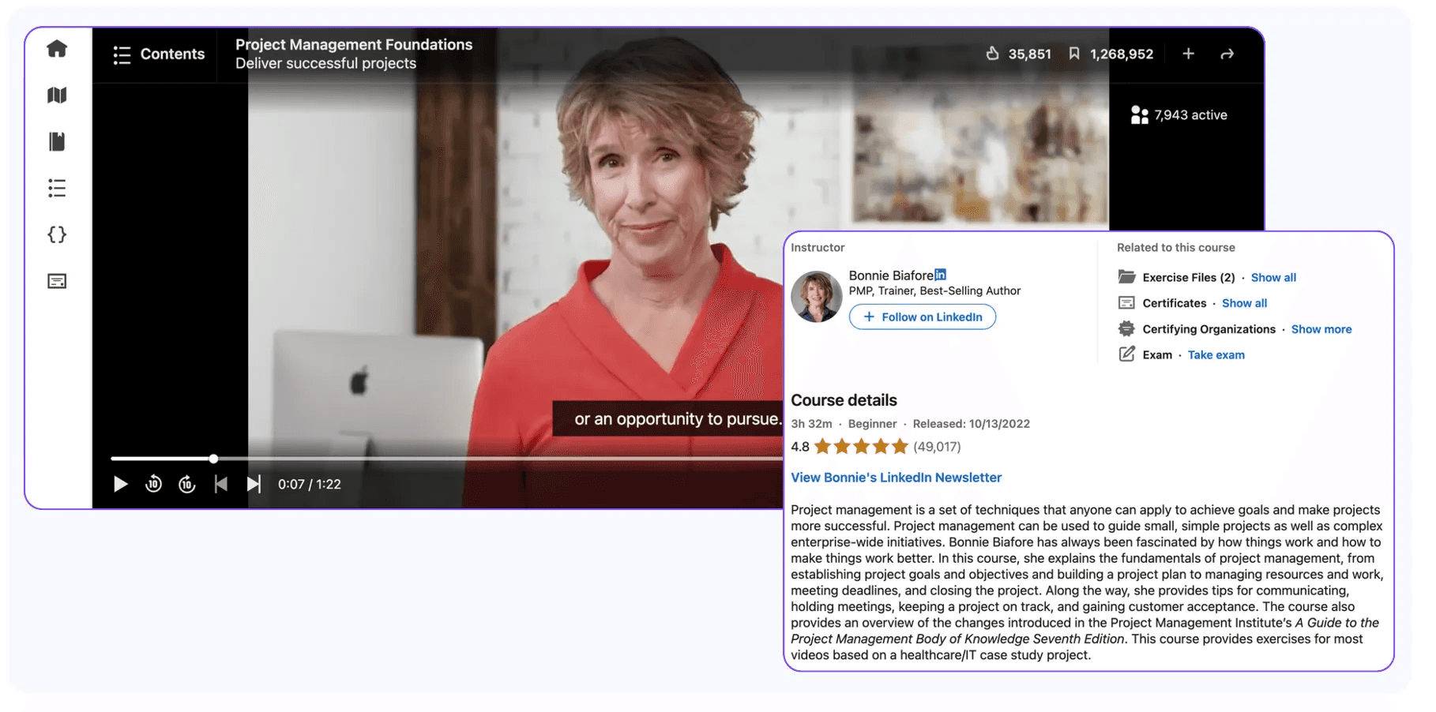Click the Certificates icon

tap(1127, 303)
